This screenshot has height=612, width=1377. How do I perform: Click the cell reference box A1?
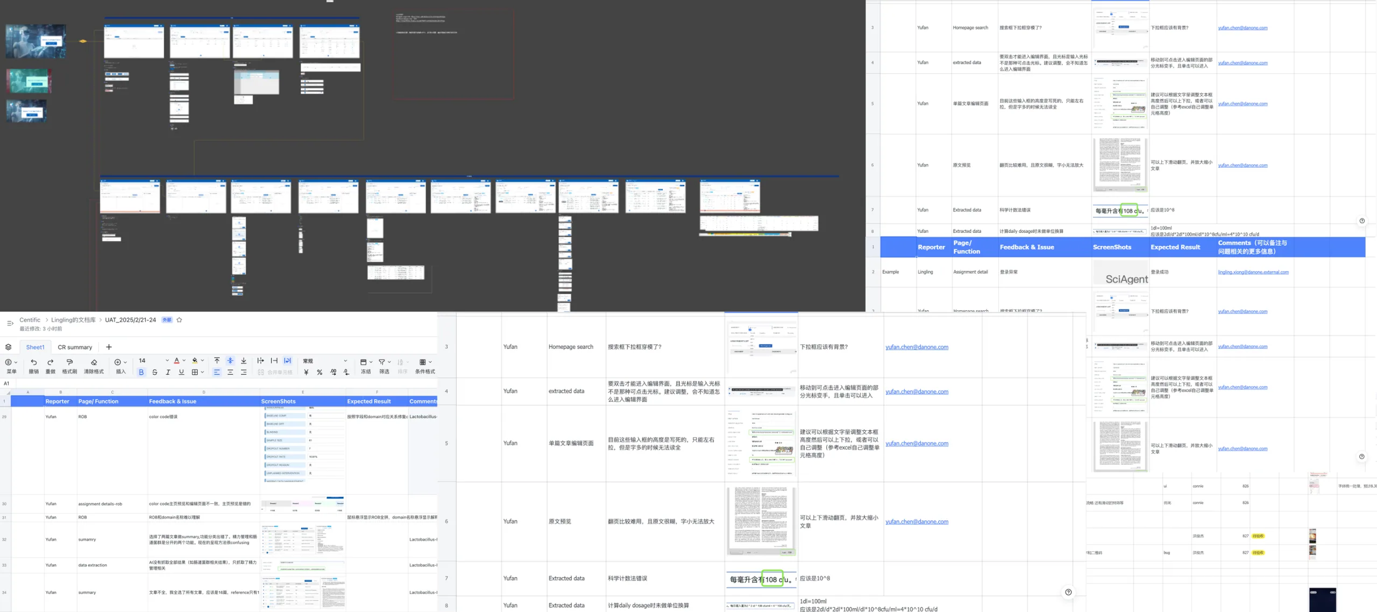point(7,383)
